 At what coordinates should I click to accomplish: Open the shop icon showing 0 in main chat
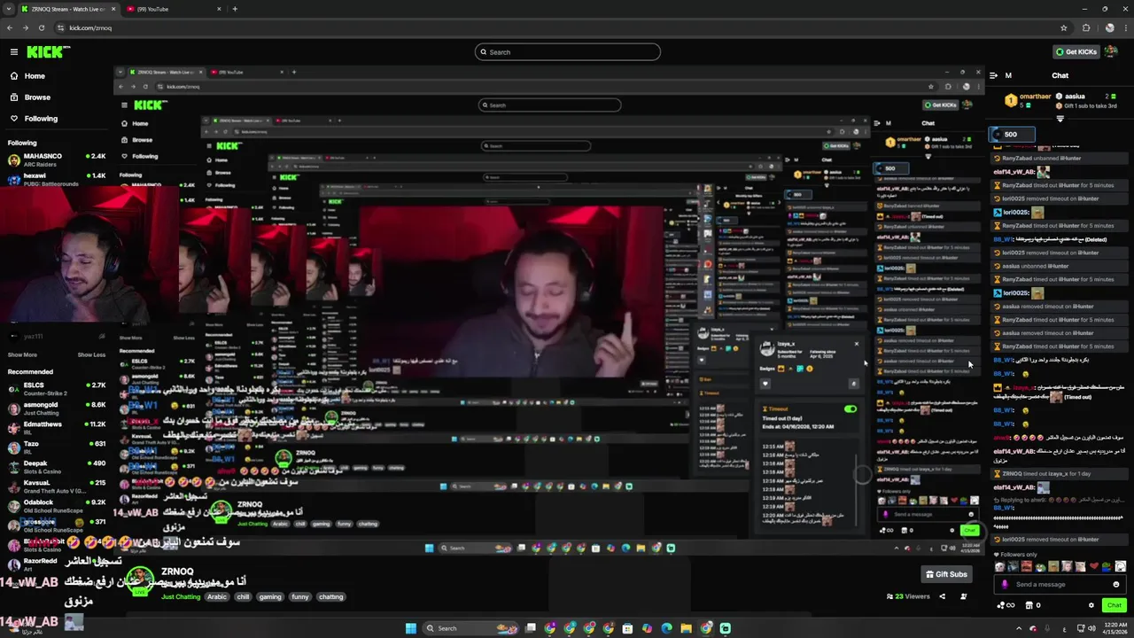click(1033, 605)
